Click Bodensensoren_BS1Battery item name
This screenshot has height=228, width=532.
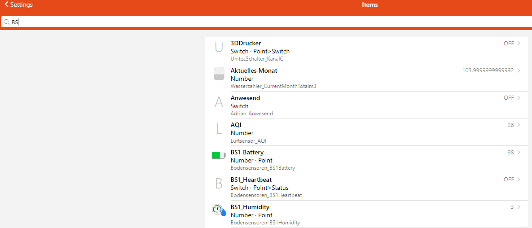coord(263,168)
